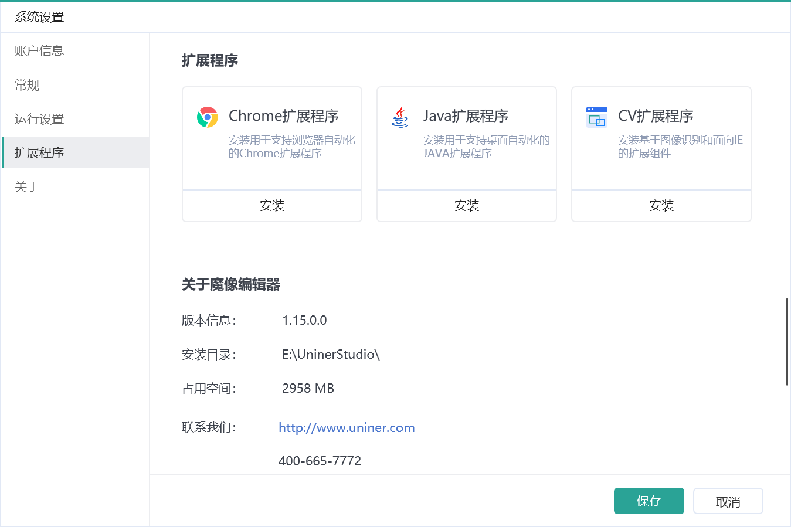This screenshot has width=791, height=527.
Task: Click the phone number 400-665-7772
Action: pos(320,461)
